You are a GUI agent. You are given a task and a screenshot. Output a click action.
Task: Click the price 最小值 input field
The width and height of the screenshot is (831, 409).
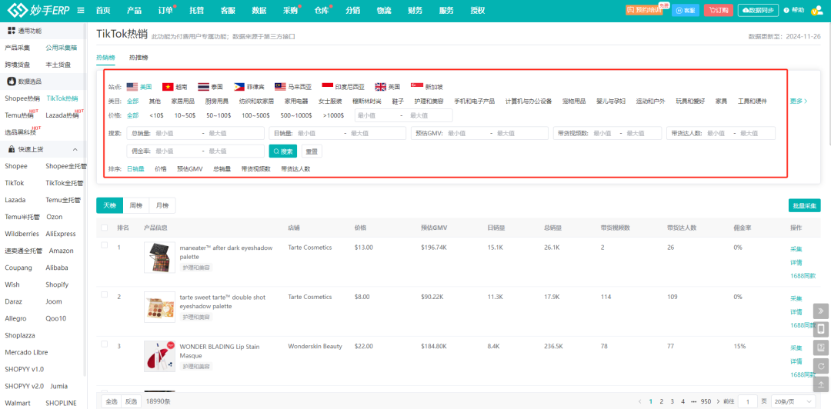pyautogui.click(x=376, y=115)
